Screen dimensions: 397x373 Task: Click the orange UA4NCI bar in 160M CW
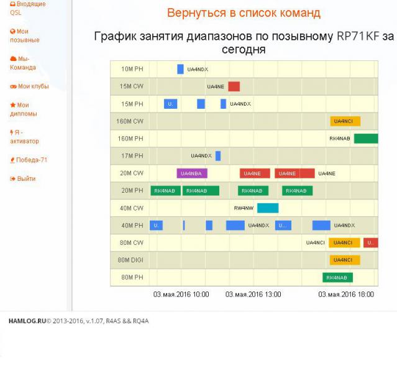tap(345, 121)
